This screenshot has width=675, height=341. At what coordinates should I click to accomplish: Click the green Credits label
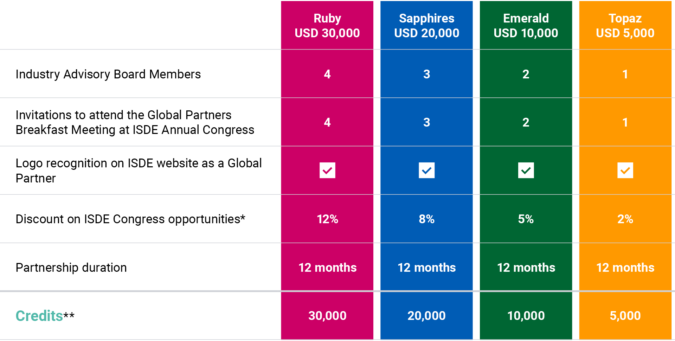(x=39, y=316)
